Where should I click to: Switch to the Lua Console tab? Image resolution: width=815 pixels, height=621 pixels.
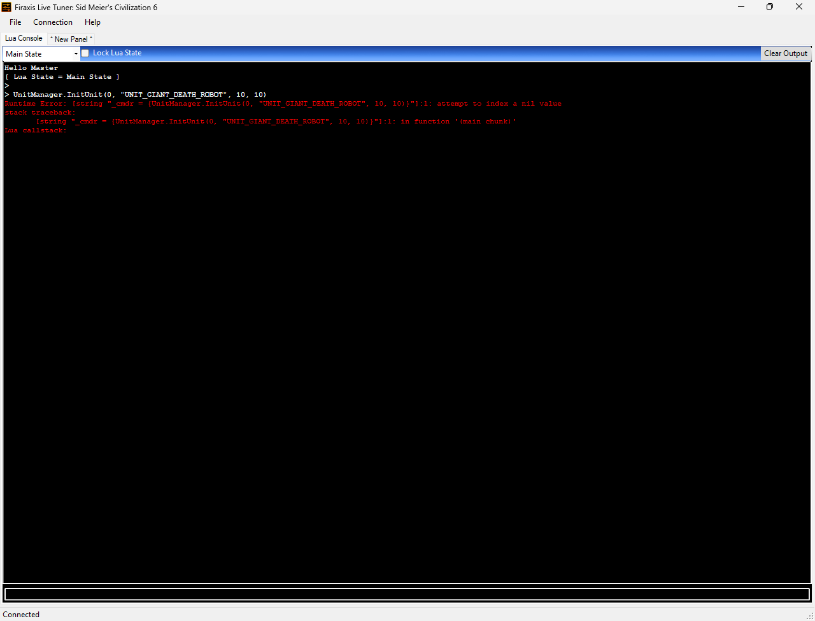[24, 38]
